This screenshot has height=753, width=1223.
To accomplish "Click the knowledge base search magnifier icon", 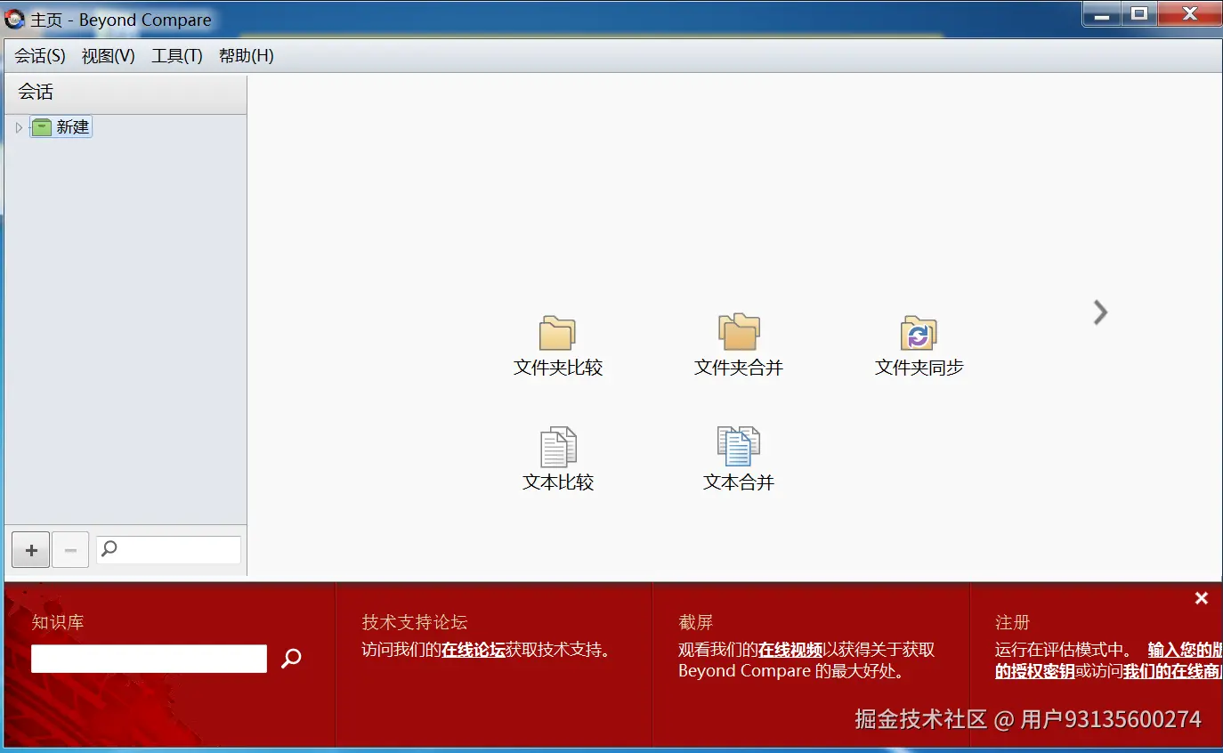I will coord(290,659).
